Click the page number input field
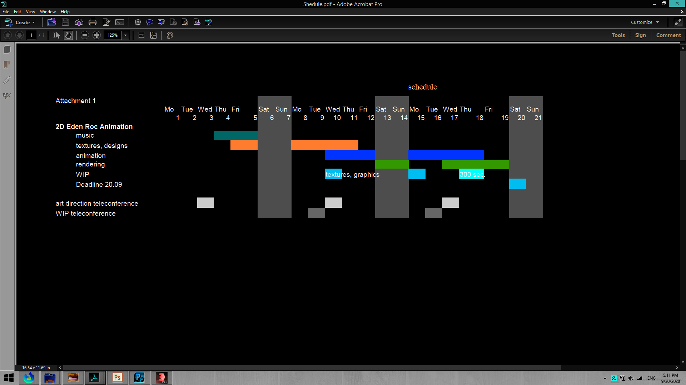 pos(31,35)
